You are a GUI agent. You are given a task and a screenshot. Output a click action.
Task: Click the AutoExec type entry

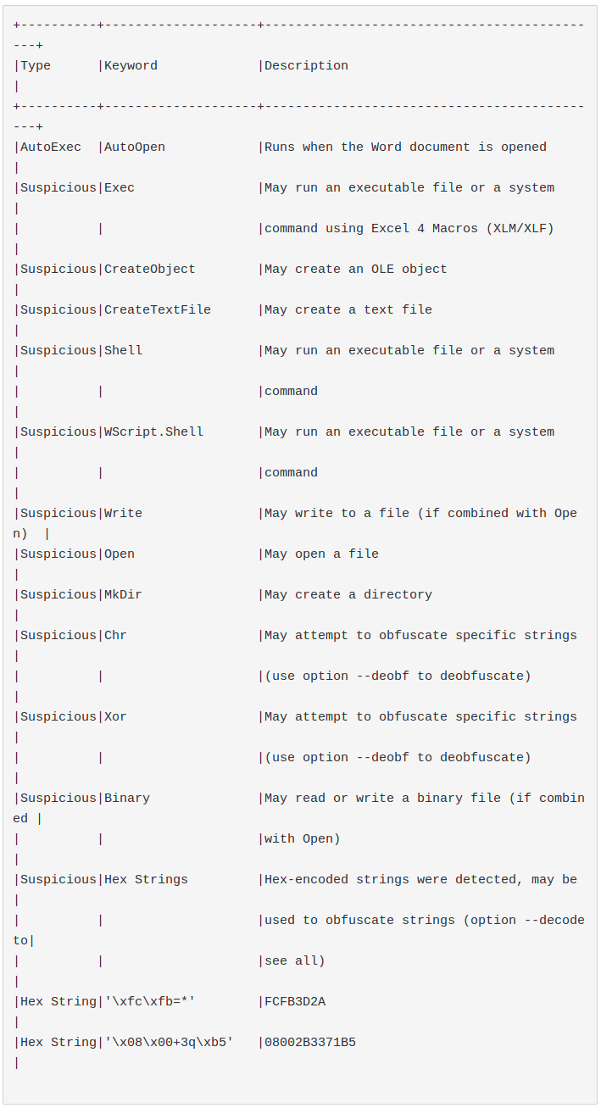tap(51, 148)
